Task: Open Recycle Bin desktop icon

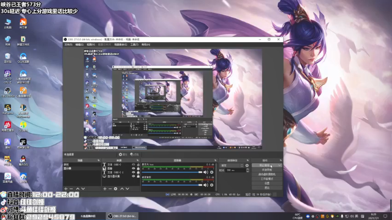Action: tap(8, 58)
